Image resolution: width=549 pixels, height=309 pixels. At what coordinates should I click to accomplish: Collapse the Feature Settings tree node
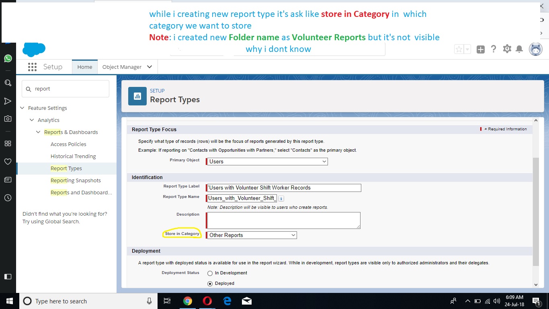click(x=23, y=108)
